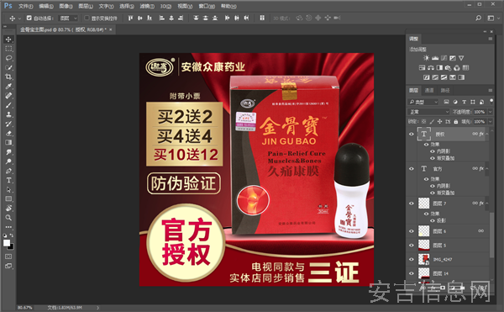504x312 pixels.
Task: Click the search icon in options bar
Action: pyautogui.click(x=478, y=18)
